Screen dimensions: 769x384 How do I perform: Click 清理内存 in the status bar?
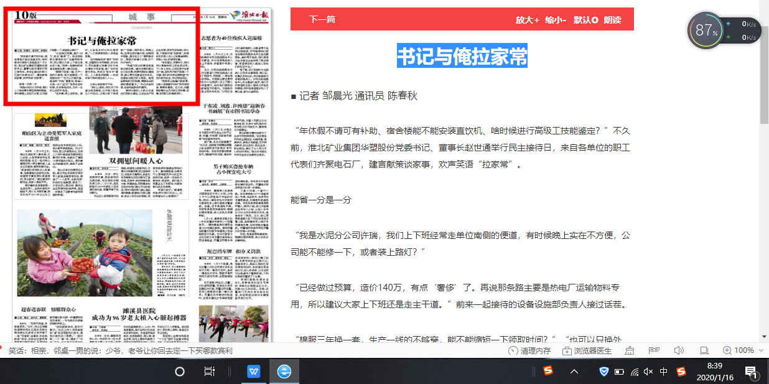(529, 350)
